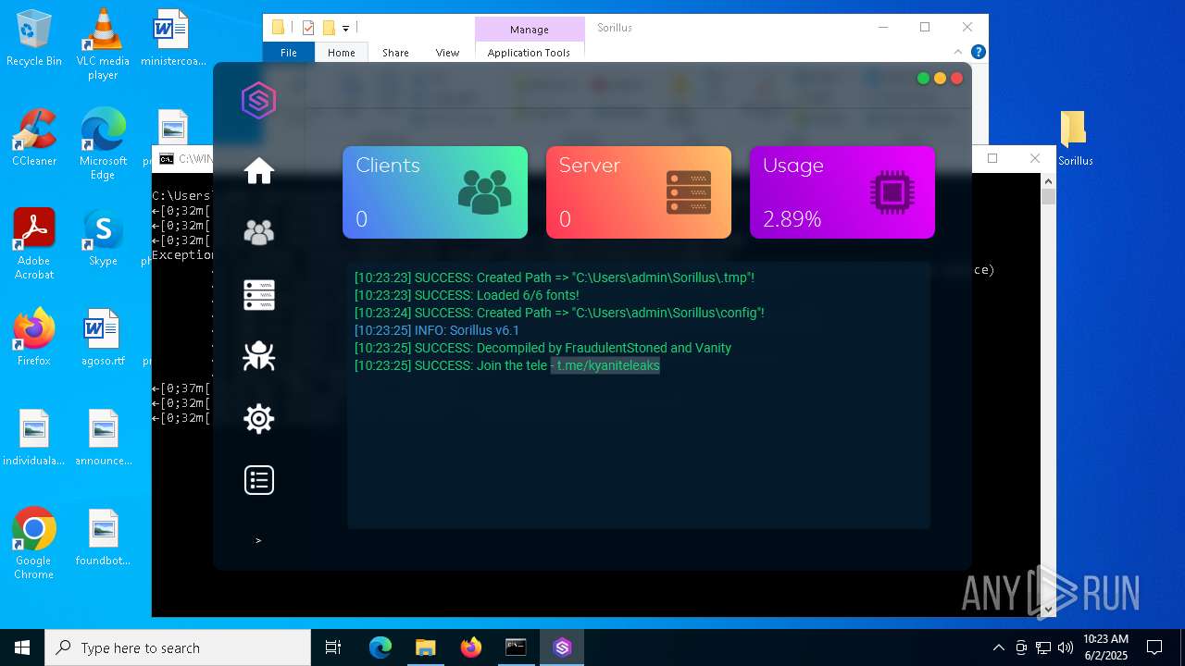The height and width of the screenshot is (666, 1185).
Task: Click the green circle window button
Action: pos(923,79)
